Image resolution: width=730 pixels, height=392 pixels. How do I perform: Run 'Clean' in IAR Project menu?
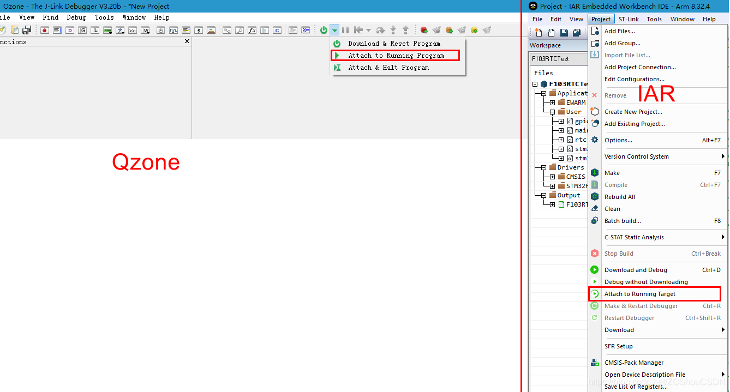(x=657, y=209)
